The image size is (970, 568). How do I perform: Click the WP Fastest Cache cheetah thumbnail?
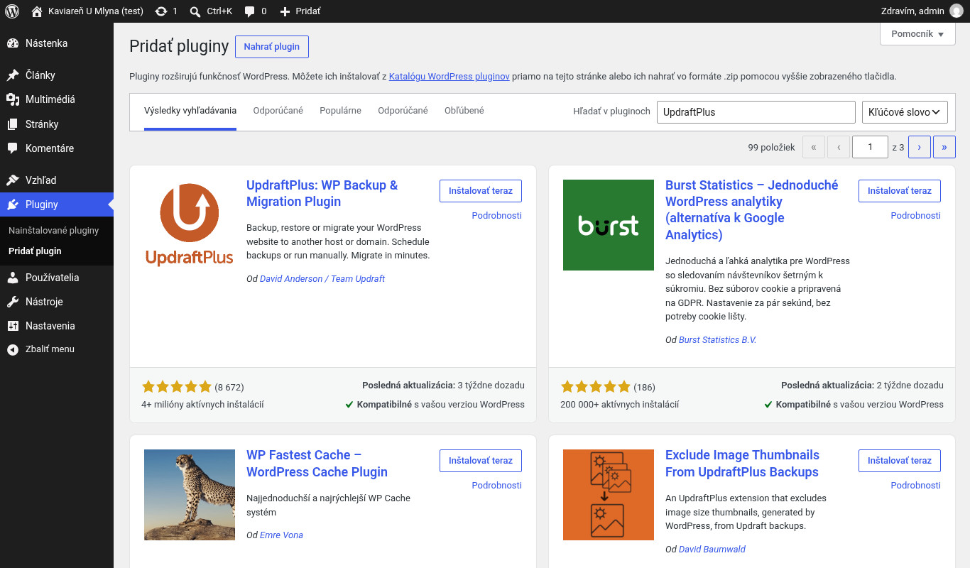point(190,495)
